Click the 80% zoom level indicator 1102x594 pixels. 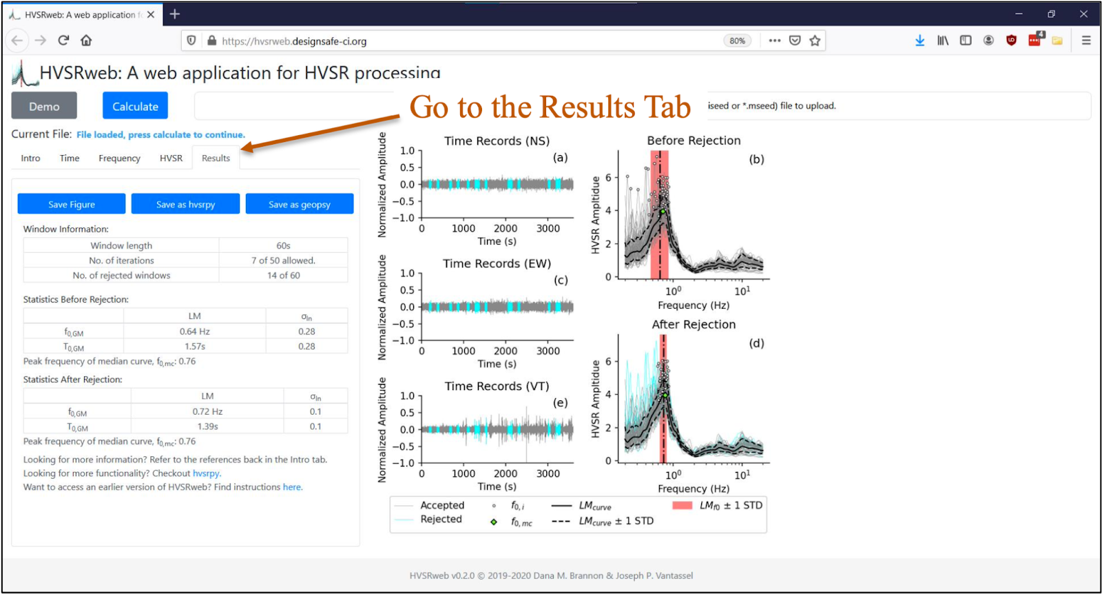(737, 41)
